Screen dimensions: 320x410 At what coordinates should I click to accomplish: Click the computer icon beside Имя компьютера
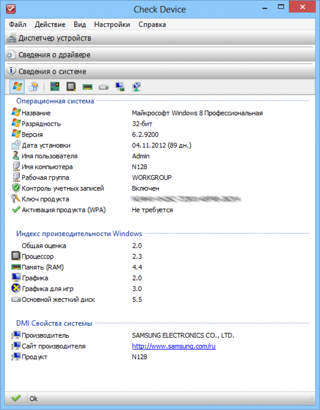[x=16, y=166]
